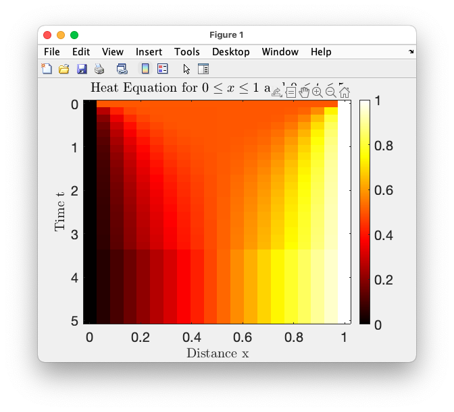Print the figure with the printer icon
This screenshot has width=454, height=412.
99,69
